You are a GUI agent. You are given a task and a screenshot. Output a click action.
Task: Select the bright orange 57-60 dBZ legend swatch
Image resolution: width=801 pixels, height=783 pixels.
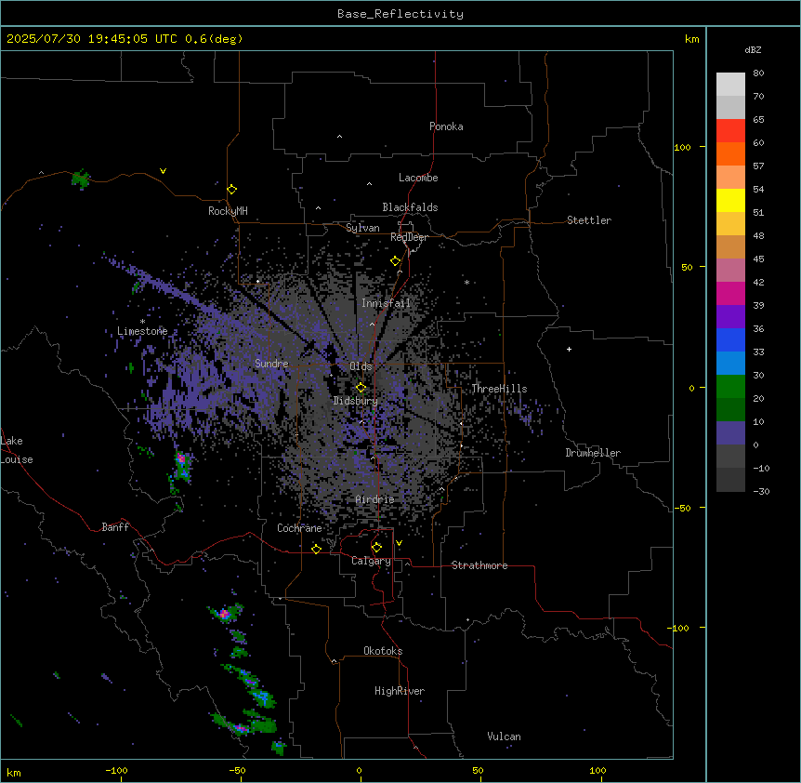click(x=730, y=153)
